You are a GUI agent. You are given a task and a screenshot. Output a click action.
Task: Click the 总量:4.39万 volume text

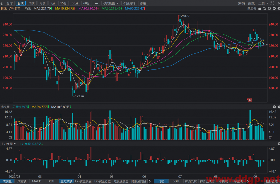21,107
